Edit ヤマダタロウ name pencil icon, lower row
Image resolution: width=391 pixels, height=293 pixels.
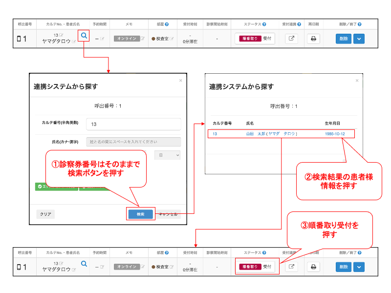74,270
